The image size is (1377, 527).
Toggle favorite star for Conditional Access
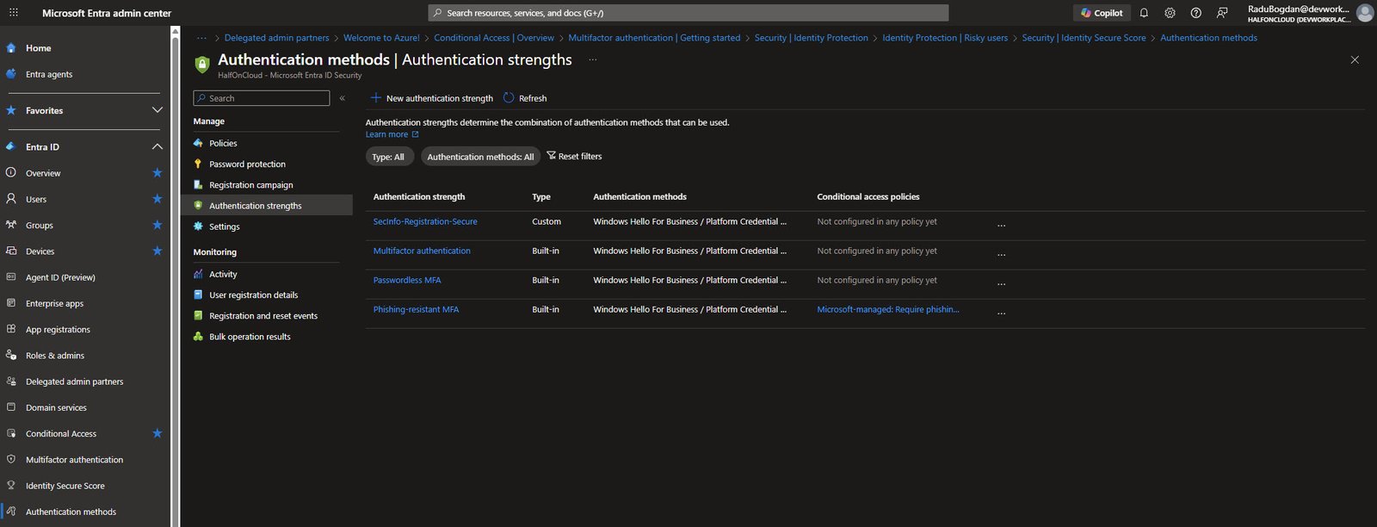[157, 433]
